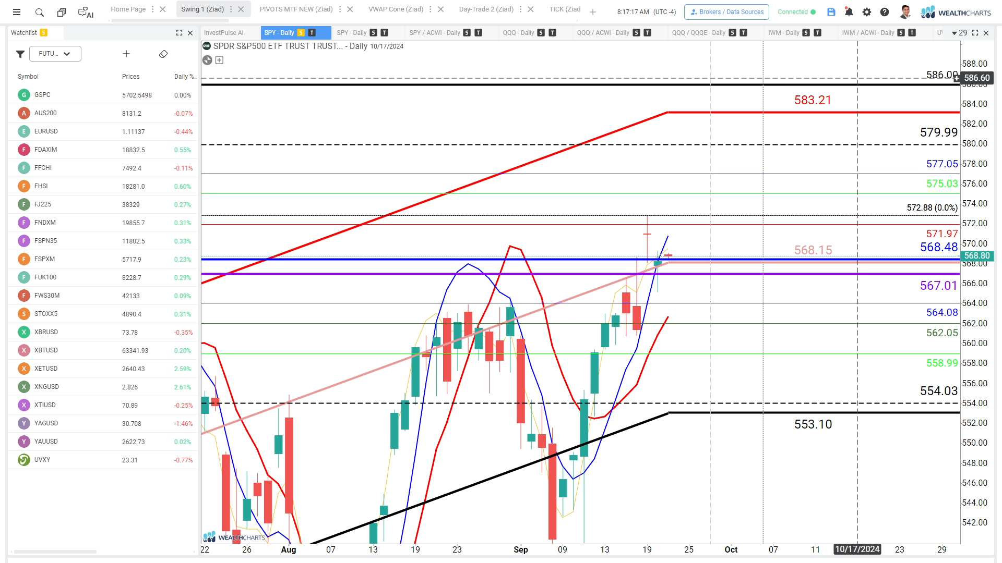
Task: Click the watchlist horizontal scrollbar
Action: point(55,552)
